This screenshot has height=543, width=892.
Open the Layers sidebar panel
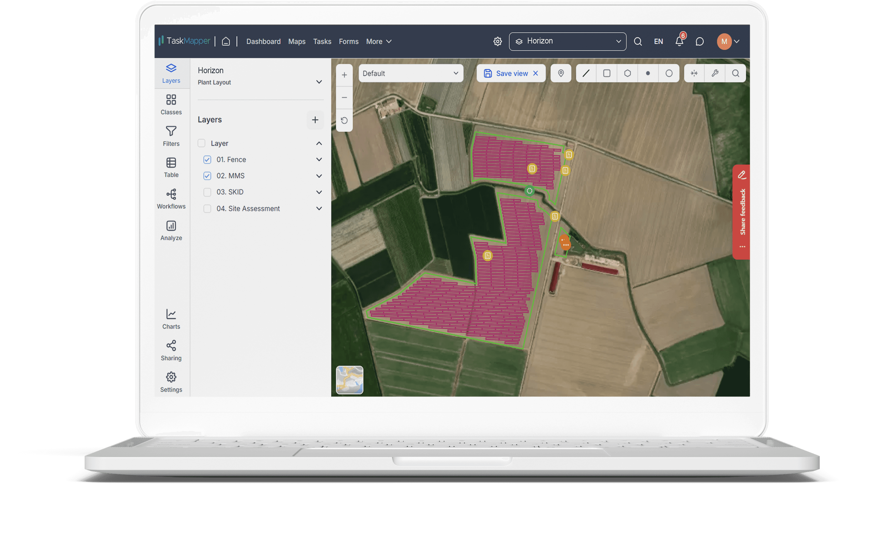click(171, 74)
